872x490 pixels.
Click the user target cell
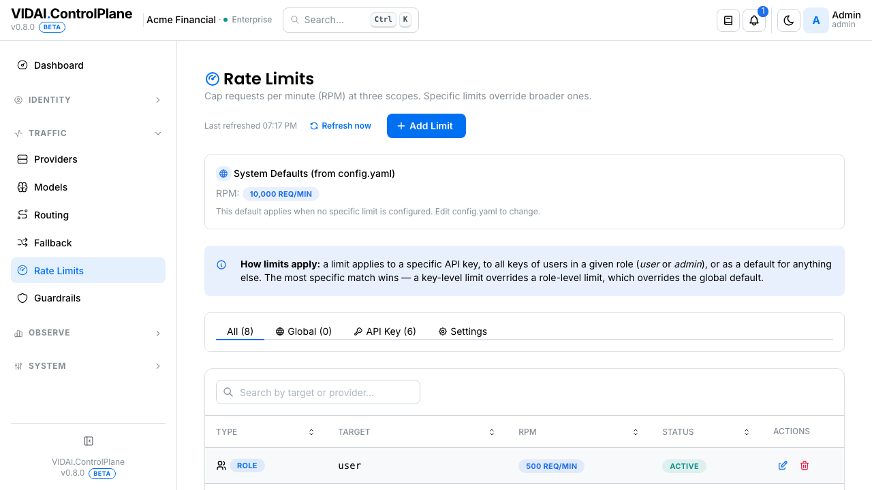[349, 465]
